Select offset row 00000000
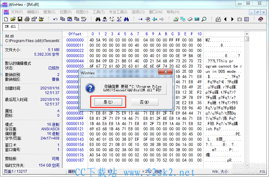269x177 pixels. [x=75, y=40]
